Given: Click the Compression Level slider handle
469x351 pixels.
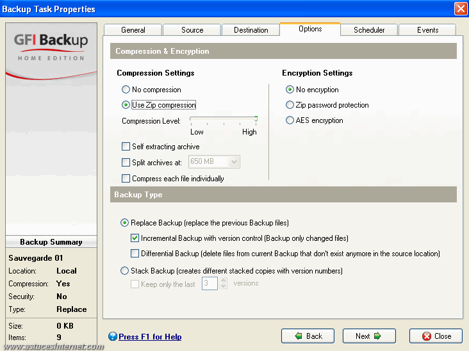Looking at the screenshot, I should (256, 119).
